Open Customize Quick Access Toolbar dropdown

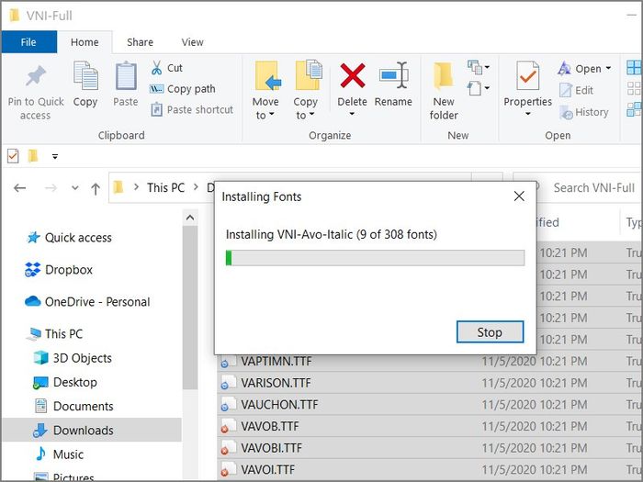pos(55,156)
